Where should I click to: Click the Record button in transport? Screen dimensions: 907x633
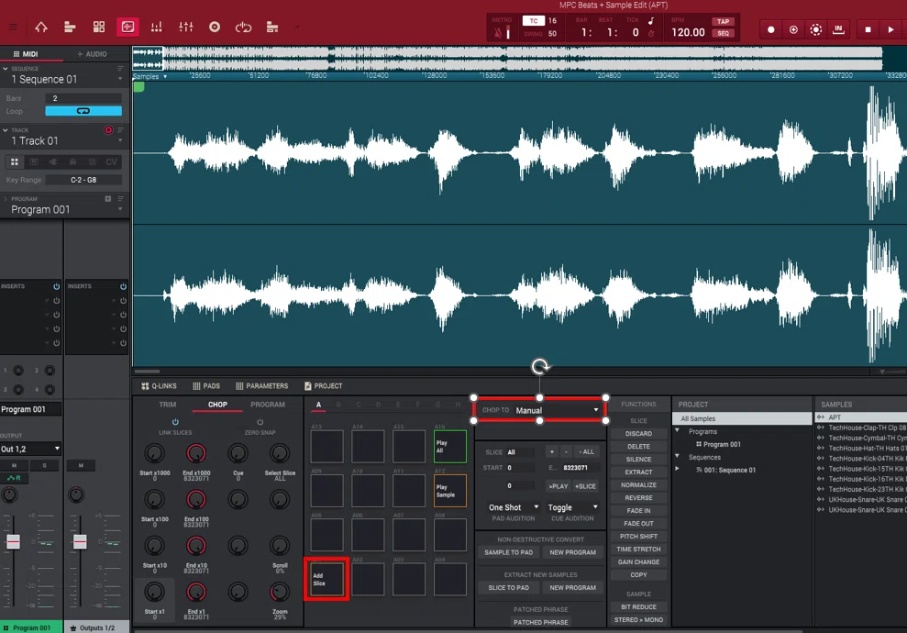pyautogui.click(x=770, y=29)
